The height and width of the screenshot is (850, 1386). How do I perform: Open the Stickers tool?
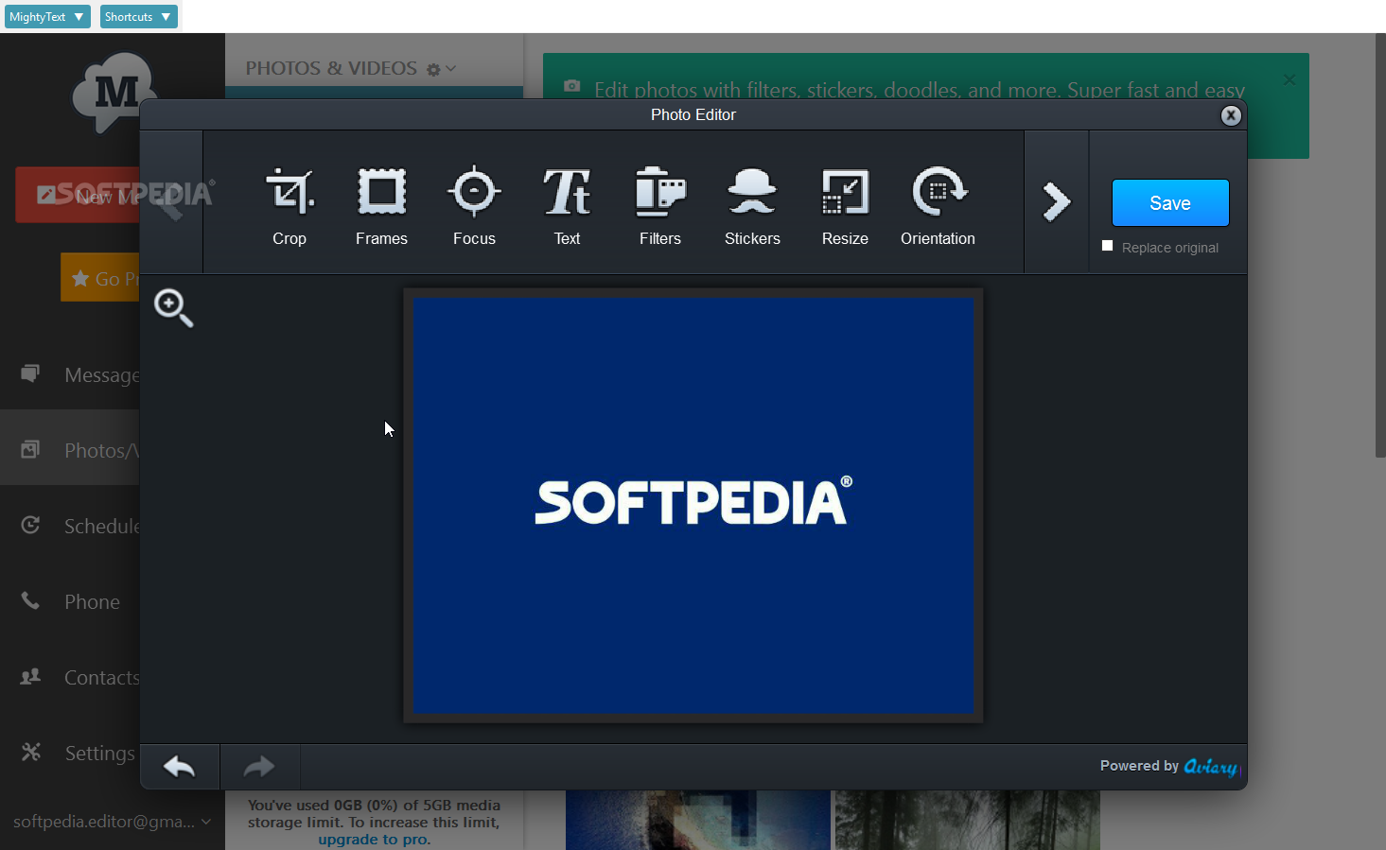click(x=752, y=206)
